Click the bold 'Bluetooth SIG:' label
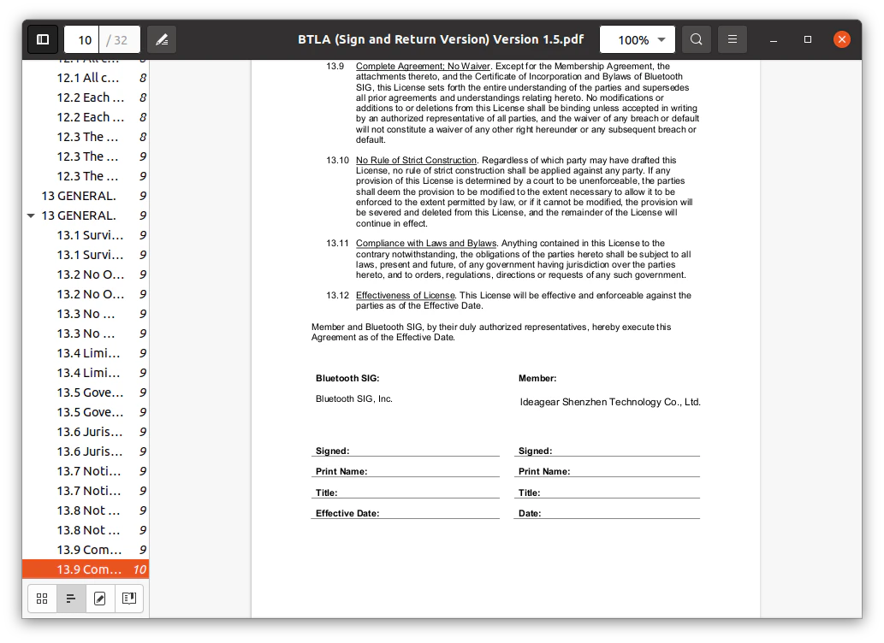884x643 pixels. point(347,378)
